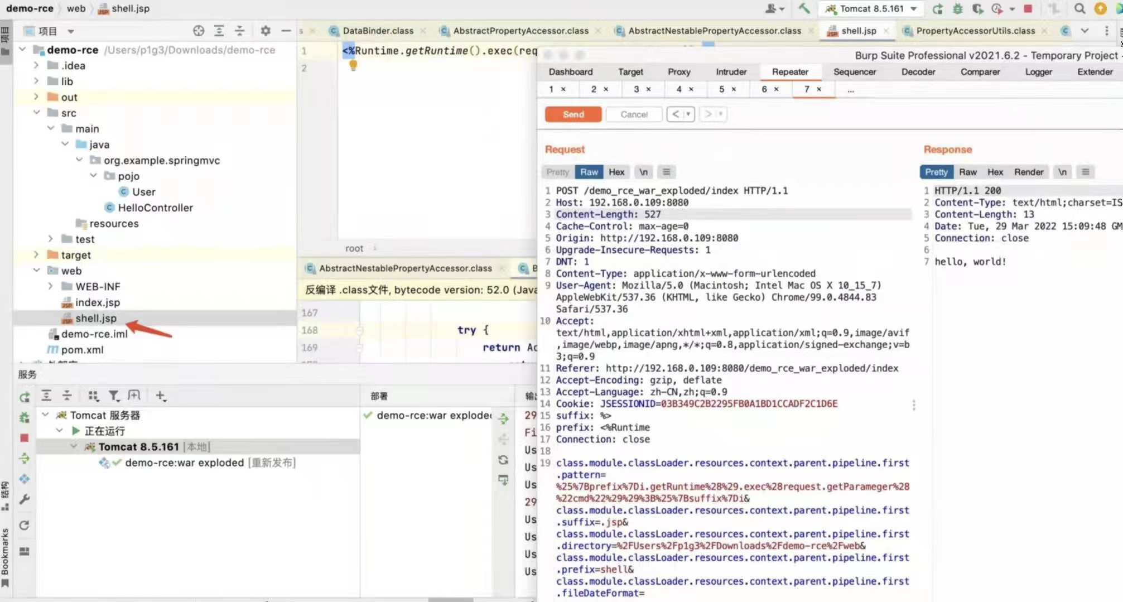Click the Group By icon in Services toolbar

[x=93, y=396]
